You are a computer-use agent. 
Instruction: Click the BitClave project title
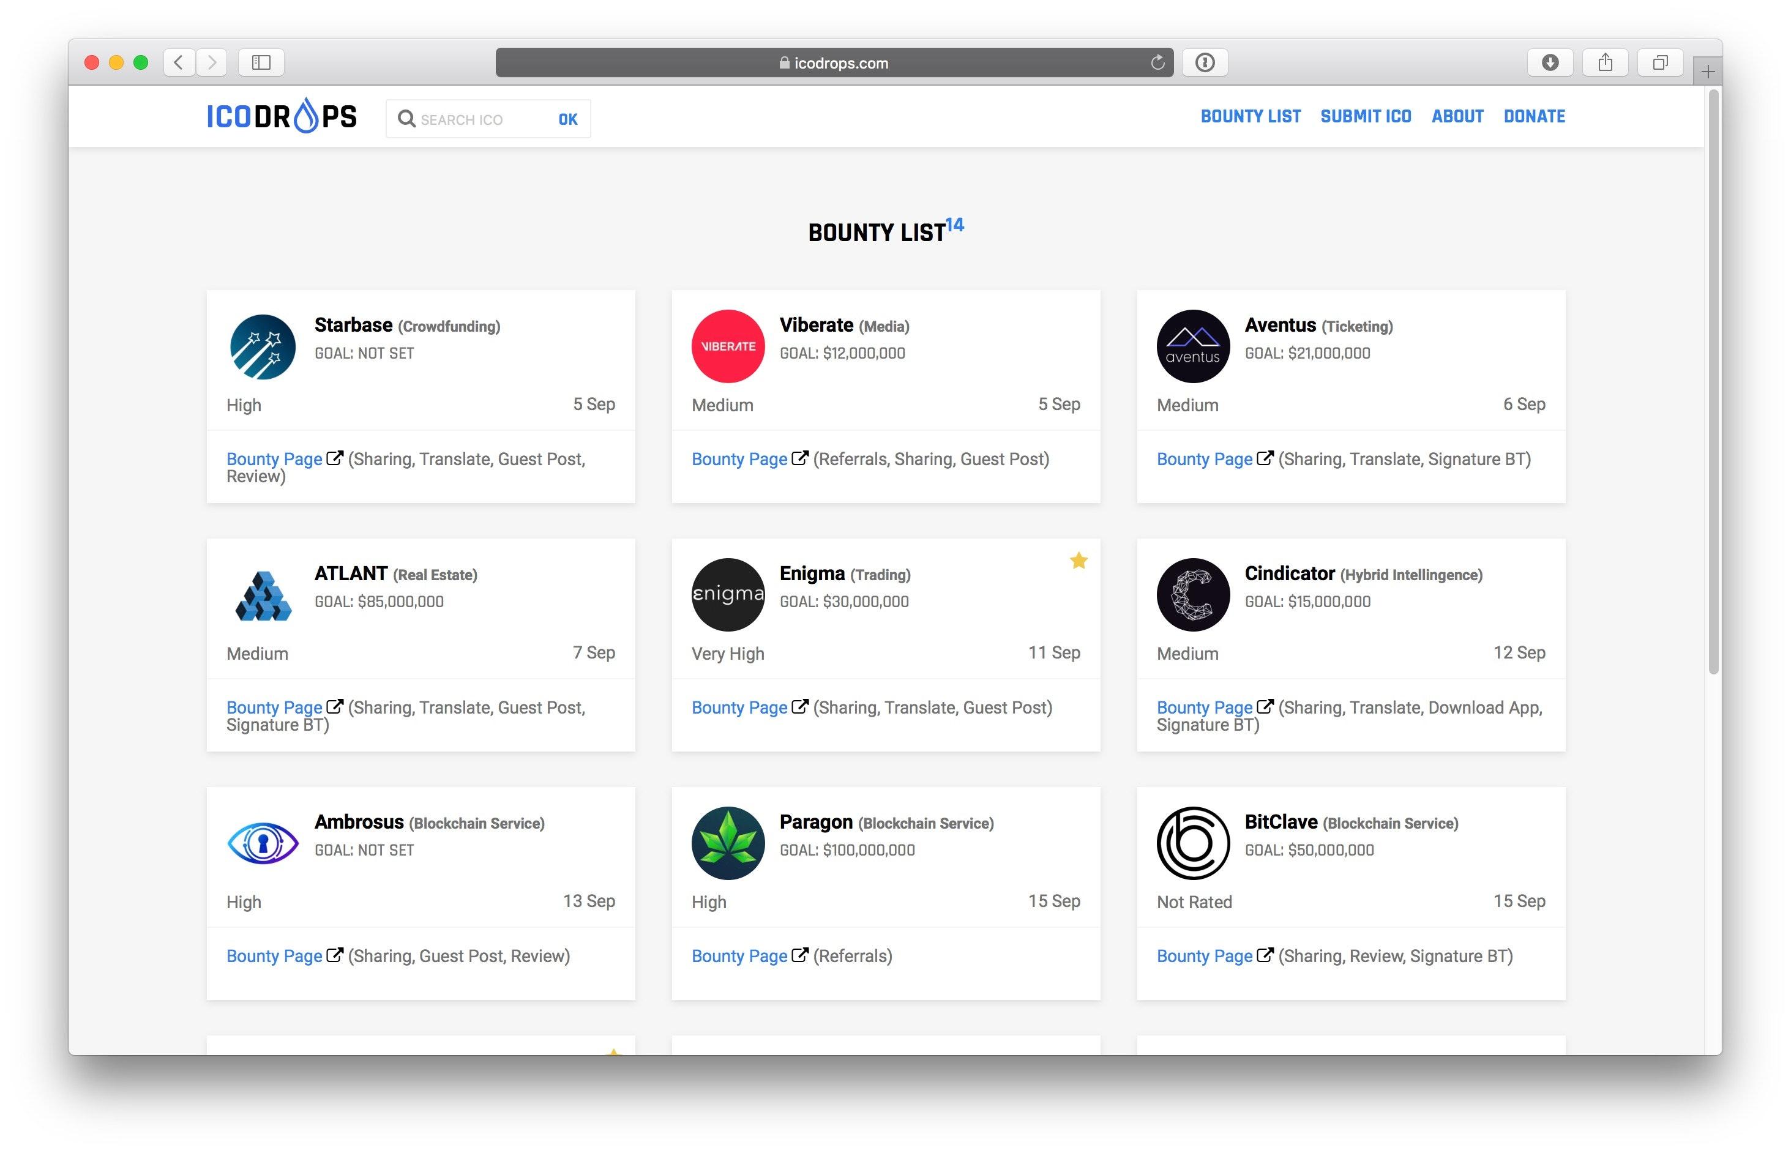click(1281, 822)
